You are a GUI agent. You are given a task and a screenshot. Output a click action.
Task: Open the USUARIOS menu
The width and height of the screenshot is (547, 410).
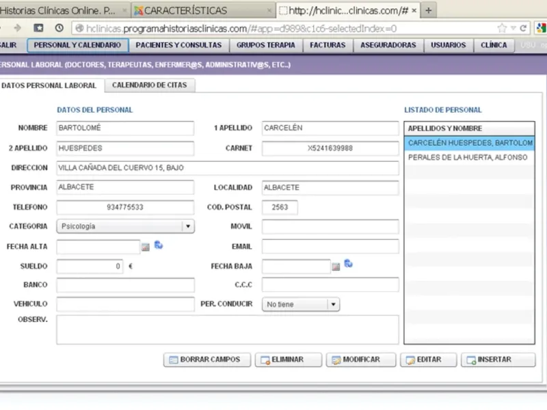(449, 45)
